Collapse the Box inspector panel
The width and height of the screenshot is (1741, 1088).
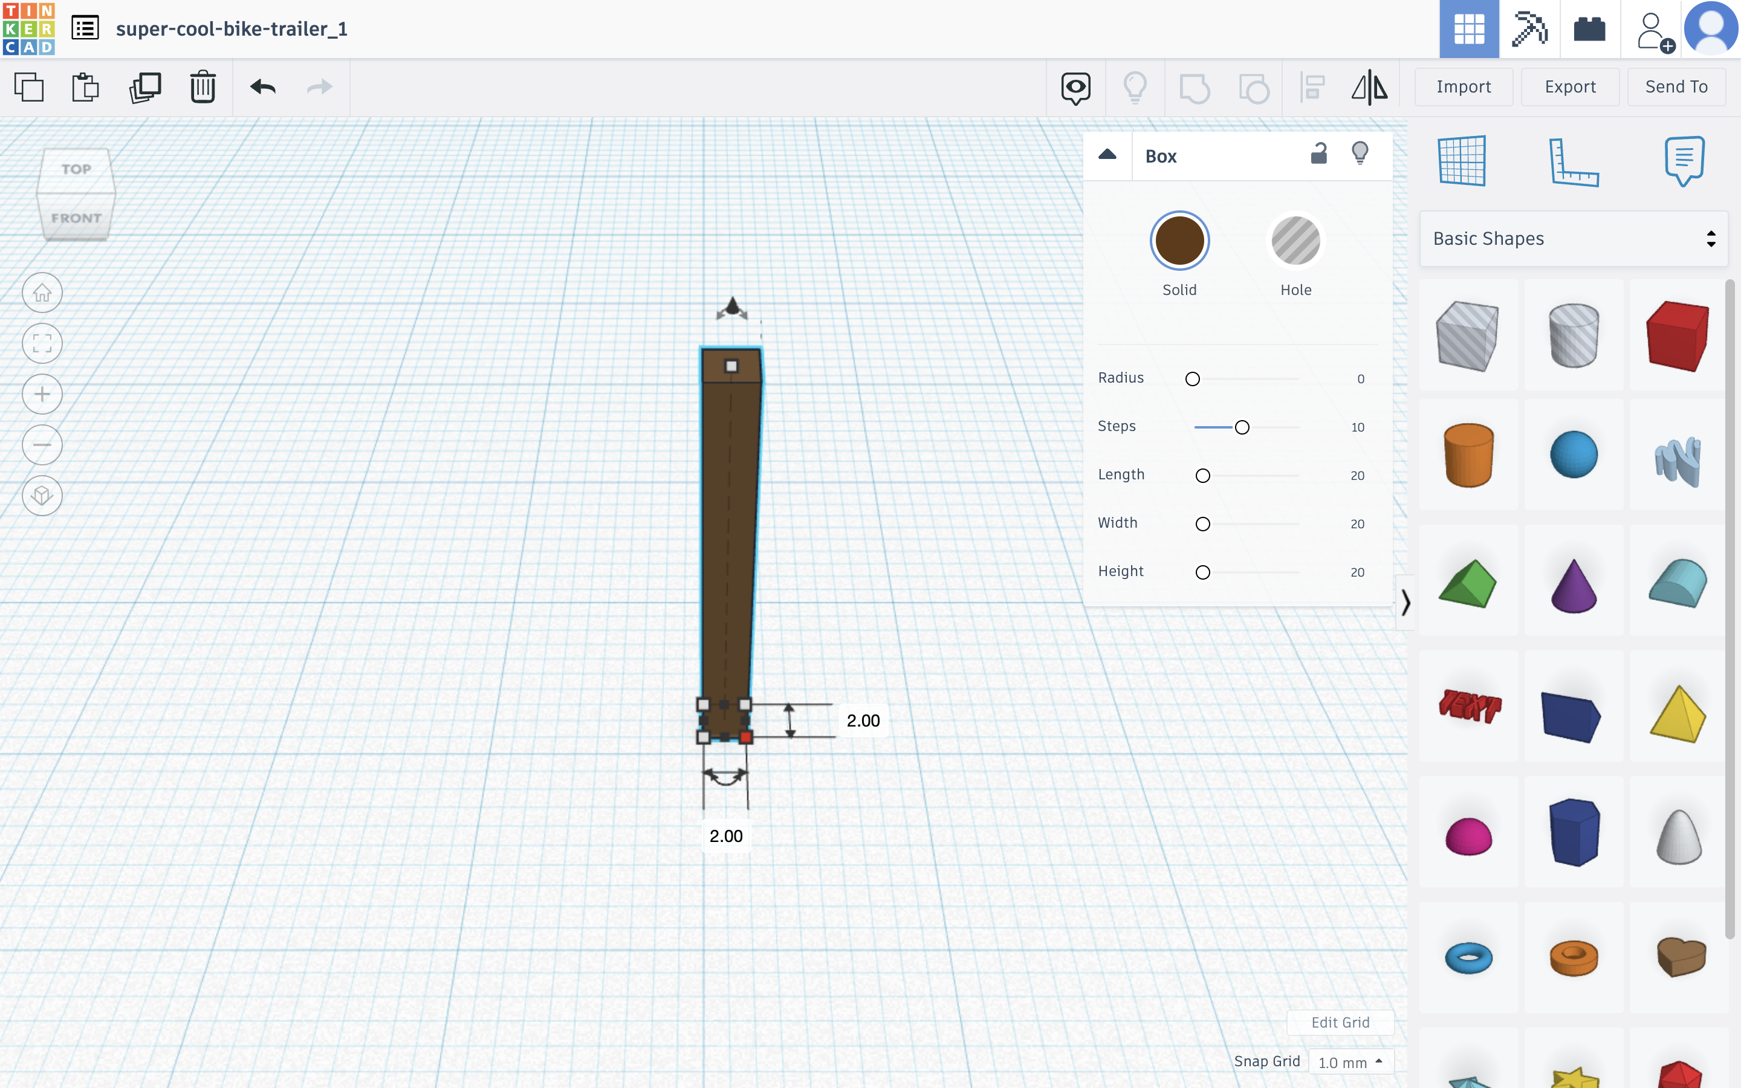click(1107, 155)
